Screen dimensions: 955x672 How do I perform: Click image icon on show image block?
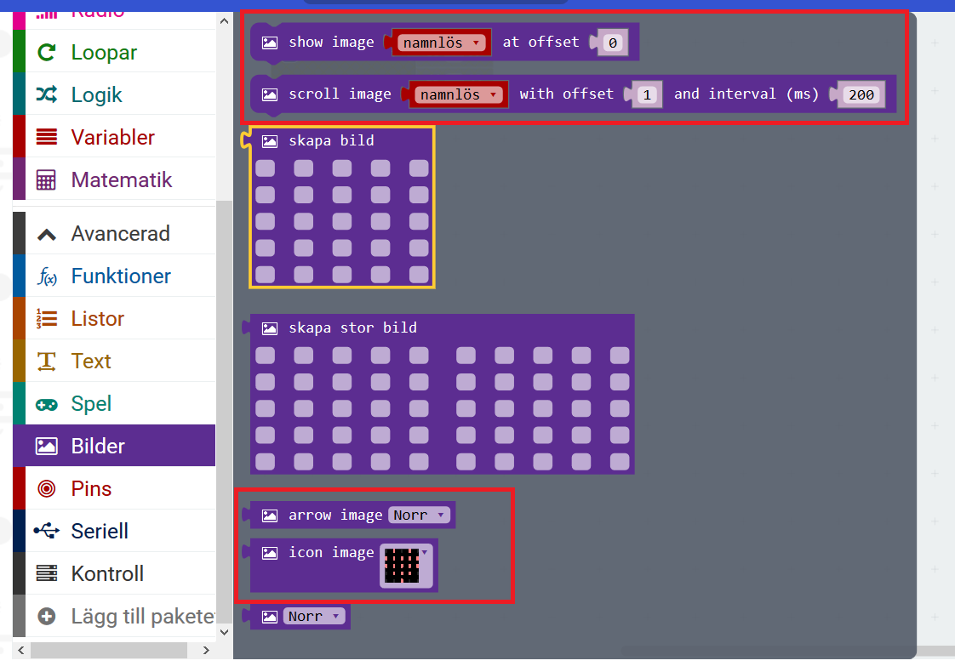(270, 43)
